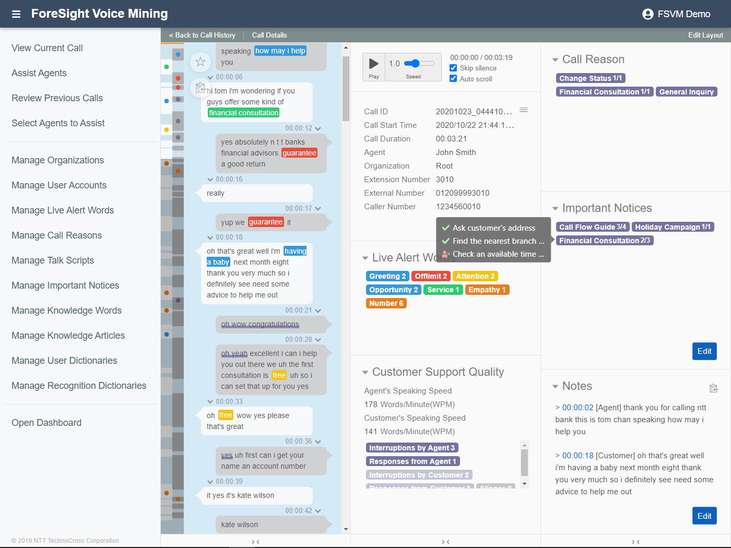Screen dimensions: 731x548
Task: Collapse the Live Alert Words section
Action: pyautogui.click(x=364, y=257)
